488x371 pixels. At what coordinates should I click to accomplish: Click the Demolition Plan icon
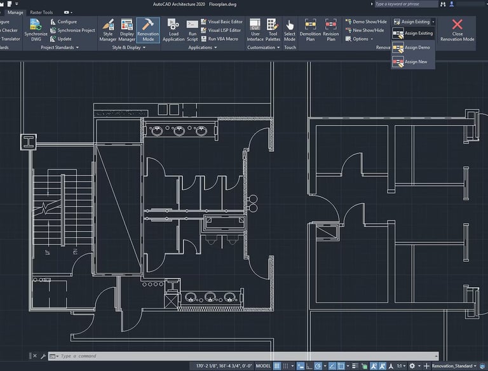[310, 24]
